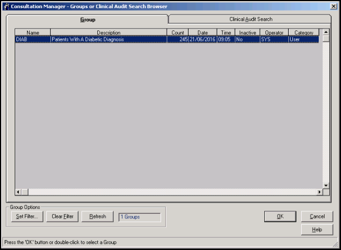341x250 pixels.
Task: Open Help for this dialog
Action: click(x=317, y=230)
